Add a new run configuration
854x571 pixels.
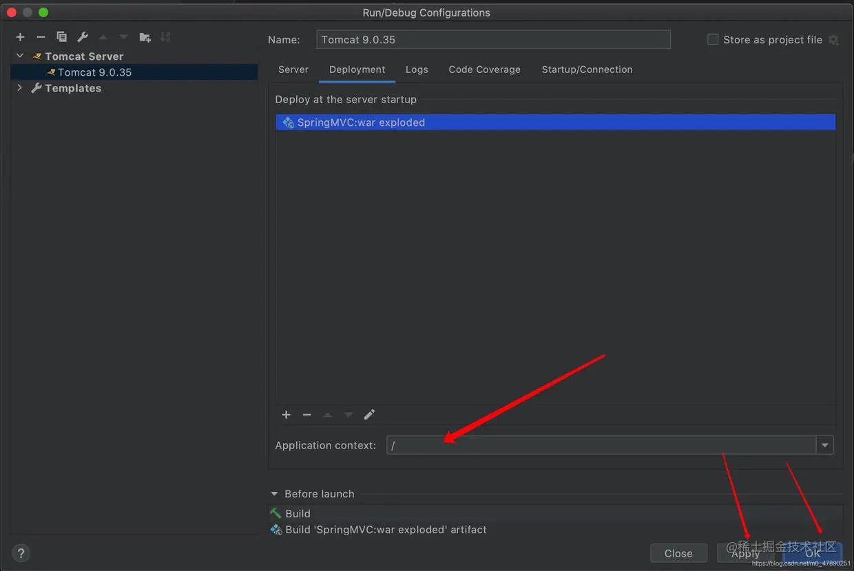pos(20,37)
